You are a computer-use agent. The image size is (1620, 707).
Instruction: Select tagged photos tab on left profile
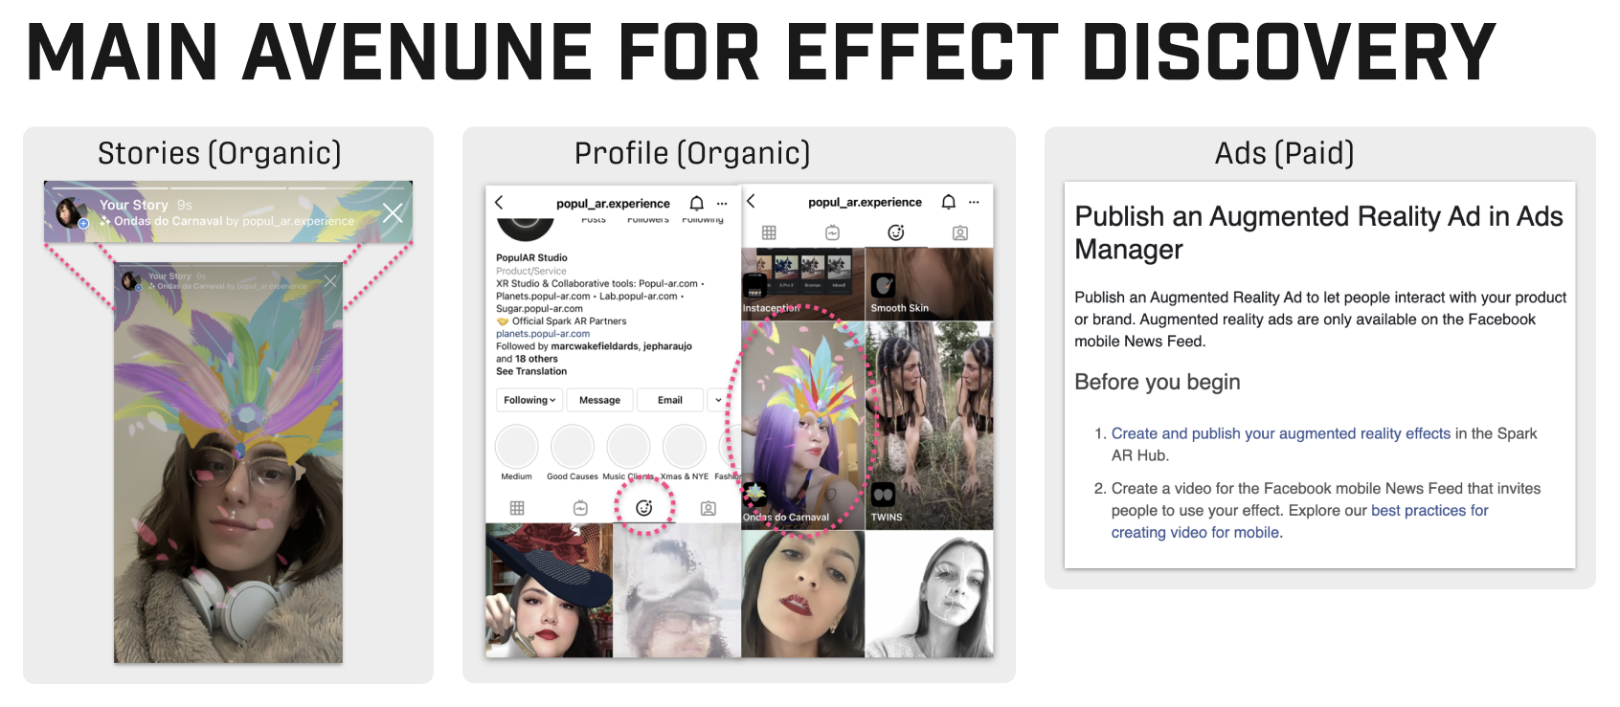(x=708, y=508)
